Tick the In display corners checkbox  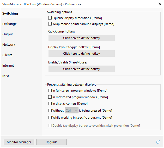50,104
